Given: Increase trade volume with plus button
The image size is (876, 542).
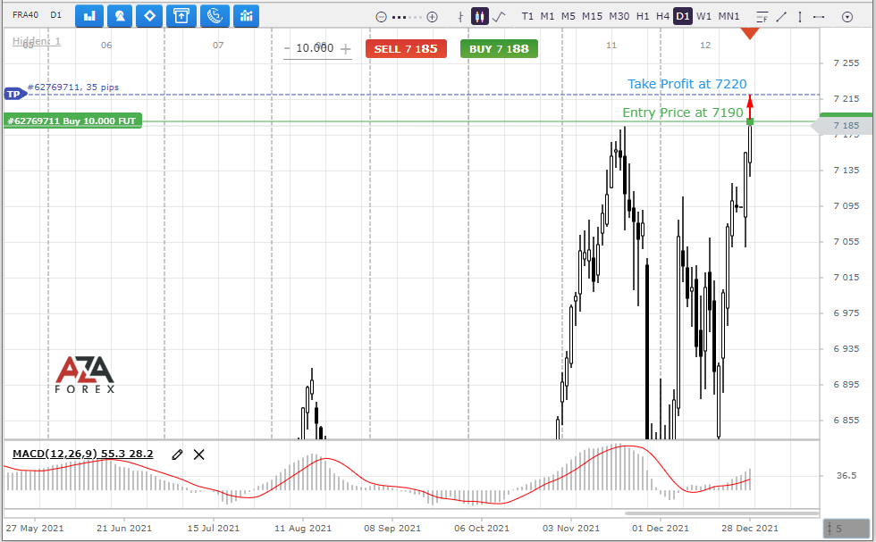Looking at the screenshot, I should coord(346,49).
